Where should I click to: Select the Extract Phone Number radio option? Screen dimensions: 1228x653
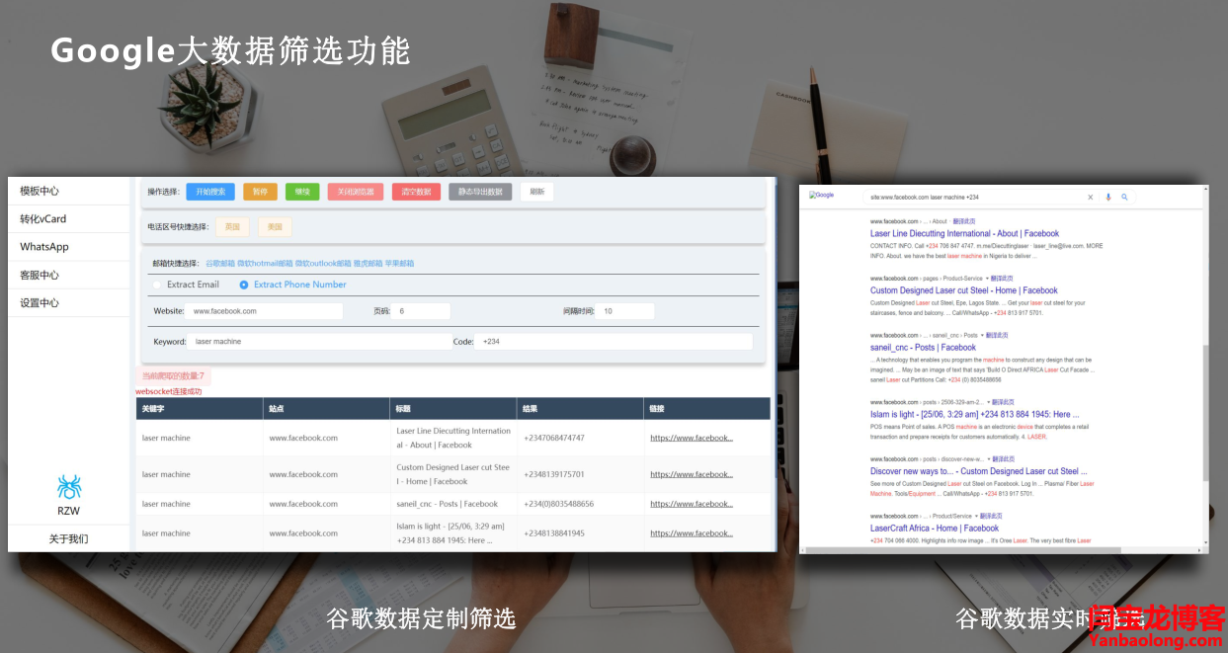(x=244, y=285)
